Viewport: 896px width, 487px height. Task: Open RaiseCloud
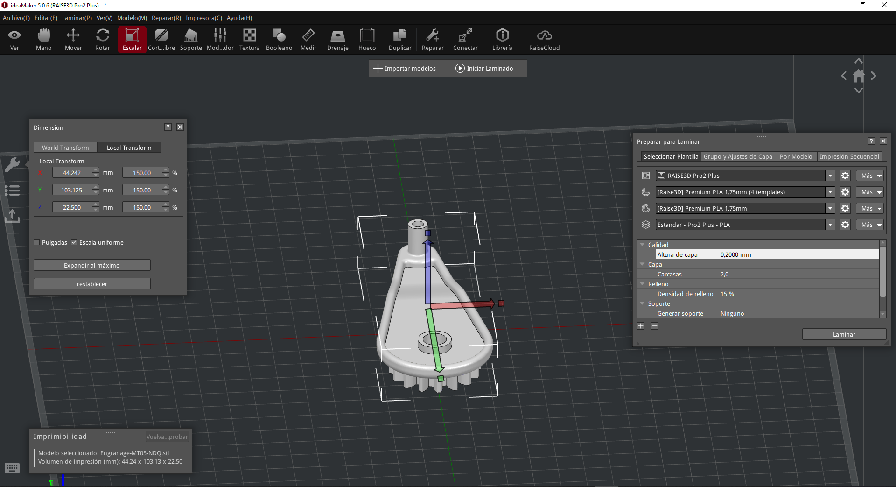point(544,40)
